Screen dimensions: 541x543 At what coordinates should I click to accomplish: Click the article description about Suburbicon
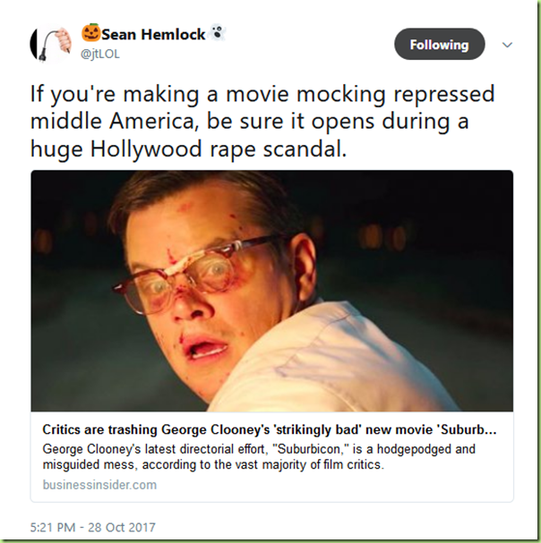click(x=259, y=456)
